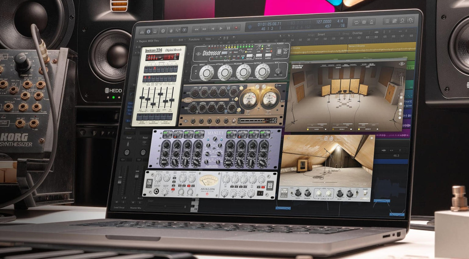Open the View menu in tracks area

click(208, 39)
